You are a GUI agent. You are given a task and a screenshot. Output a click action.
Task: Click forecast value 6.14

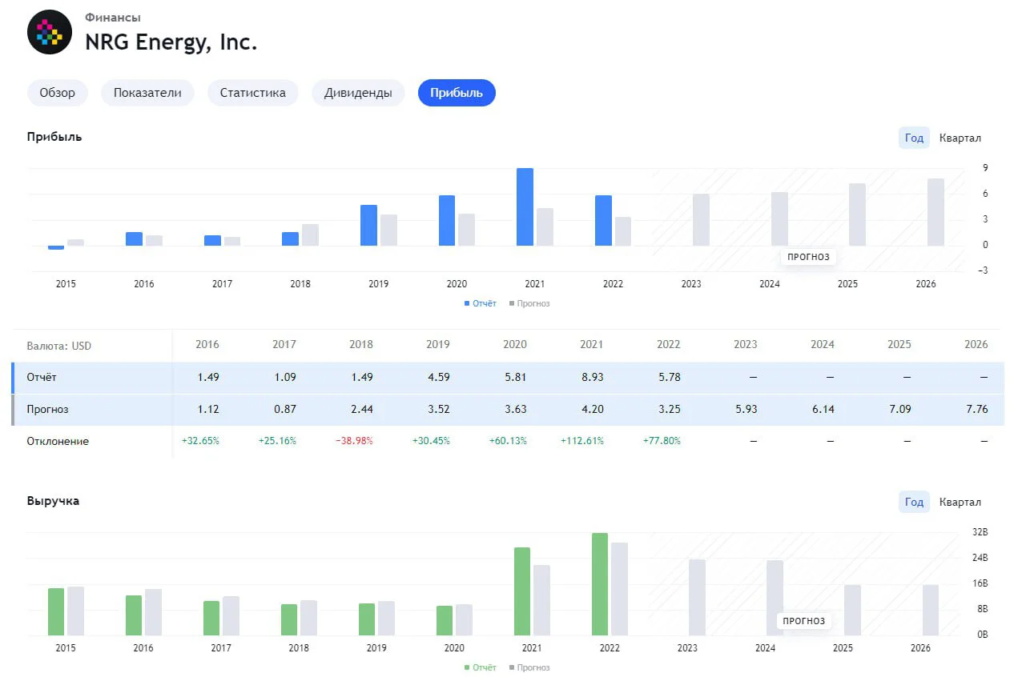tap(823, 409)
